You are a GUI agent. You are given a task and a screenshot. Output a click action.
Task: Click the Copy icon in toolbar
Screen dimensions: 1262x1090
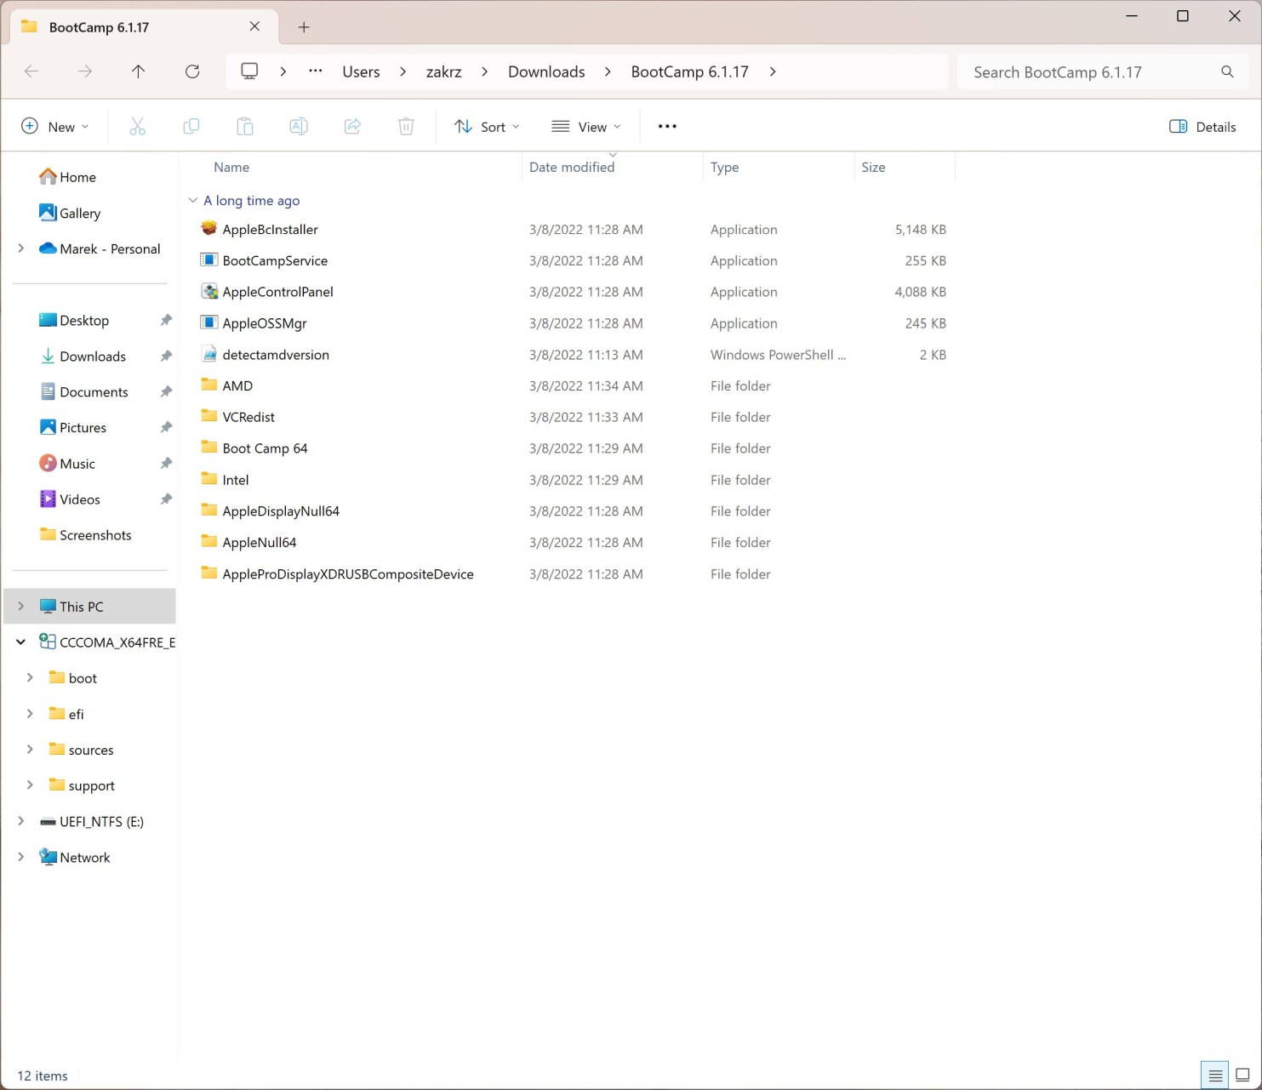tap(191, 127)
